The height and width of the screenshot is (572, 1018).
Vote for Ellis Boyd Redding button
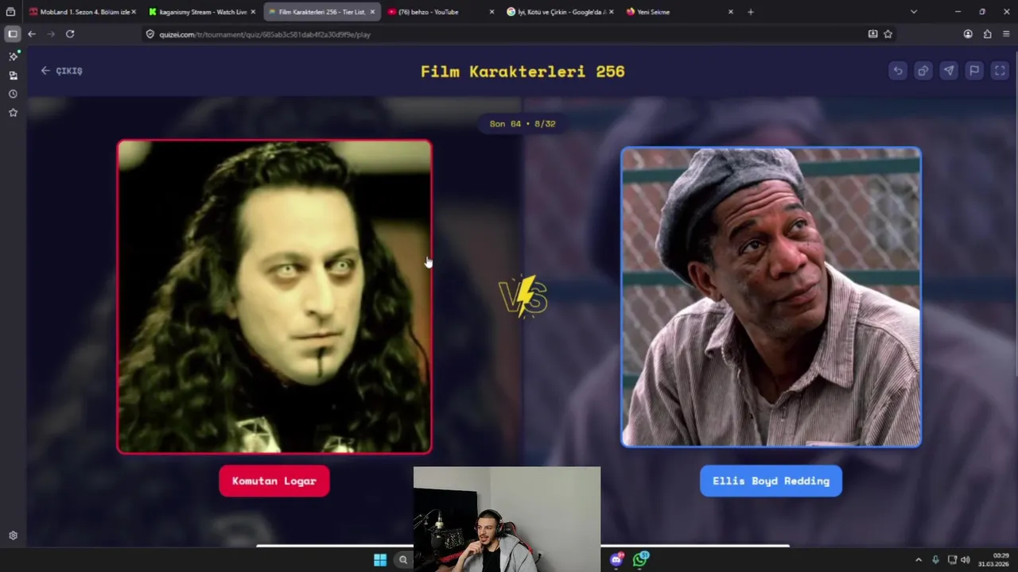771,481
